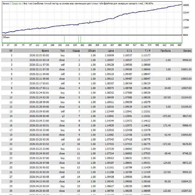Click profit value 157.00
This screenshot has height=195, width=195.
click(167, 97)
